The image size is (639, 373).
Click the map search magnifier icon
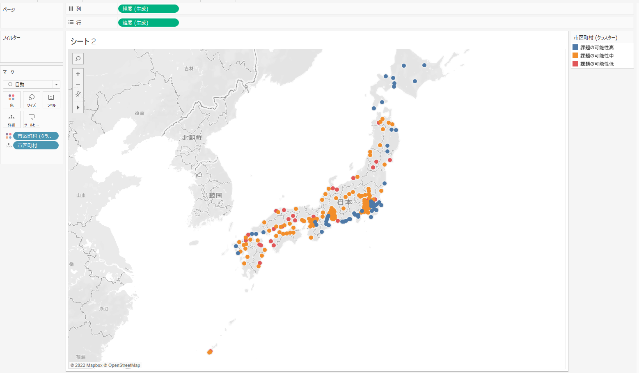pos(78,59)
